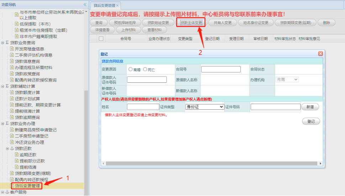Screen dimensions: 345x196
Task: Open 开发商楼盘信息 in the tree
Action: tap(29, 49)
